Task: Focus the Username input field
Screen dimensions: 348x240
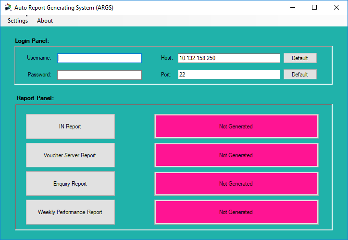Action: tap(99, 58)
